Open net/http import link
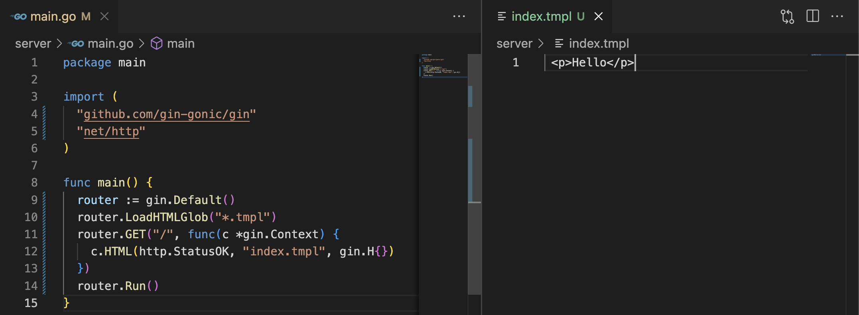 click(x=111, y=132)
